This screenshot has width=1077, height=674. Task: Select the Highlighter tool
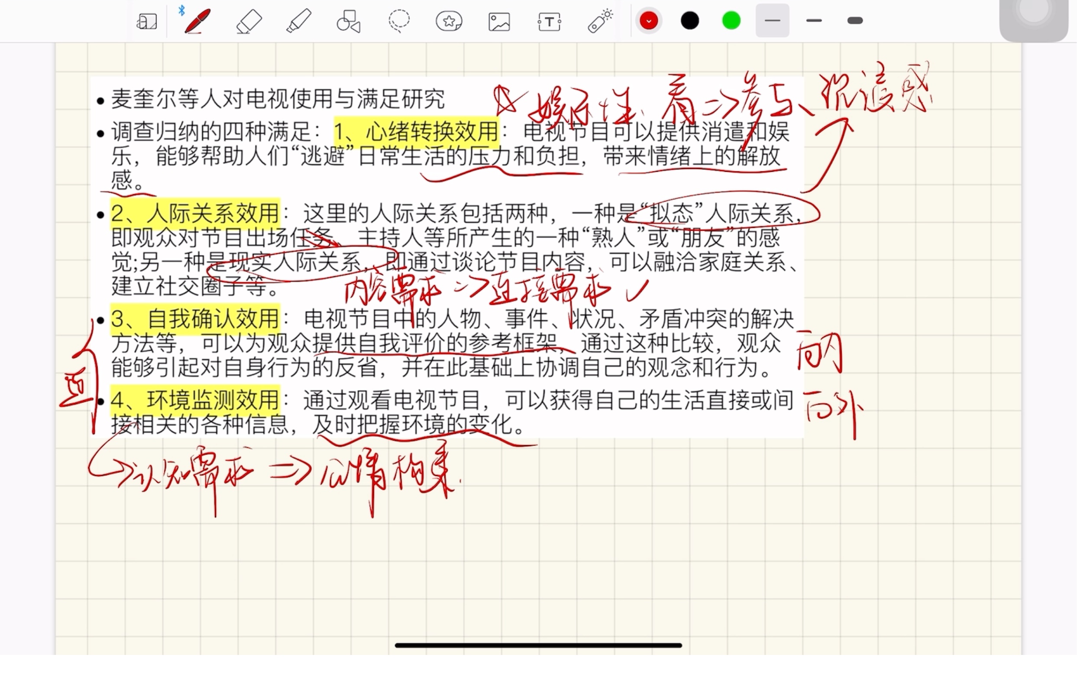298,21
